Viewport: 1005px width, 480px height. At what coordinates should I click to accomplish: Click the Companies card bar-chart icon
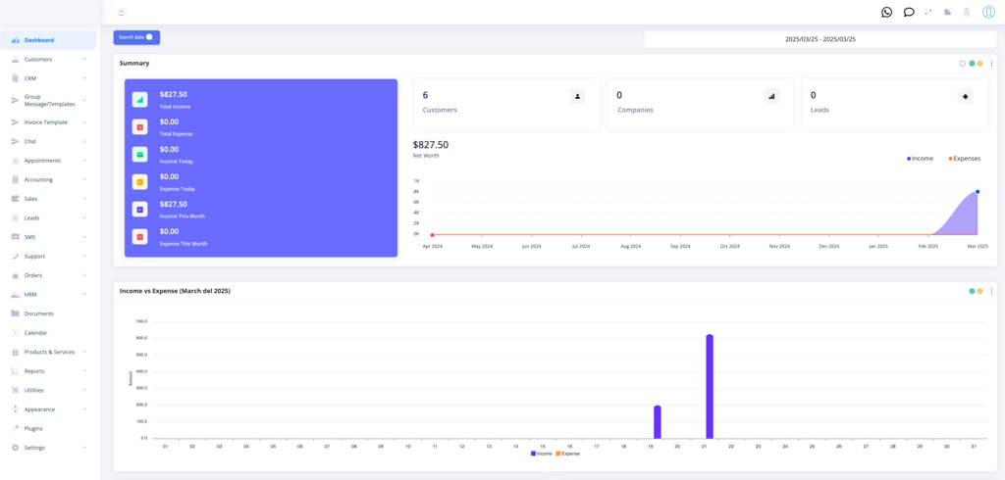(771, 96)
